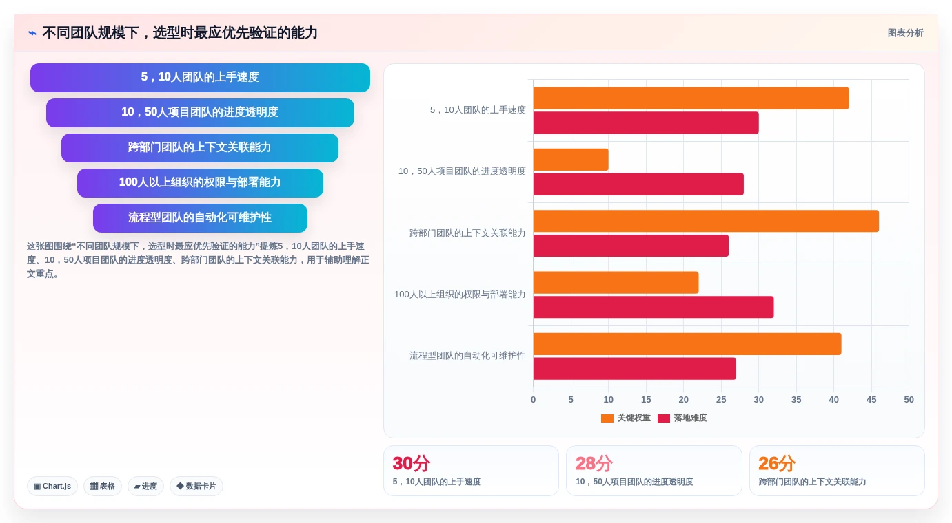Click the Chart.js tag chip
This screenshot has height=523, width=952.
52,487
